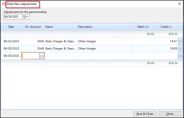Click the Debit cell in 19.93 row
The height and width of the screenshot is (118, 184).
[x=143, y=48]
